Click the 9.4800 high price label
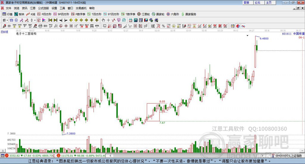The image size is (305, 164). tap(264, 38)
